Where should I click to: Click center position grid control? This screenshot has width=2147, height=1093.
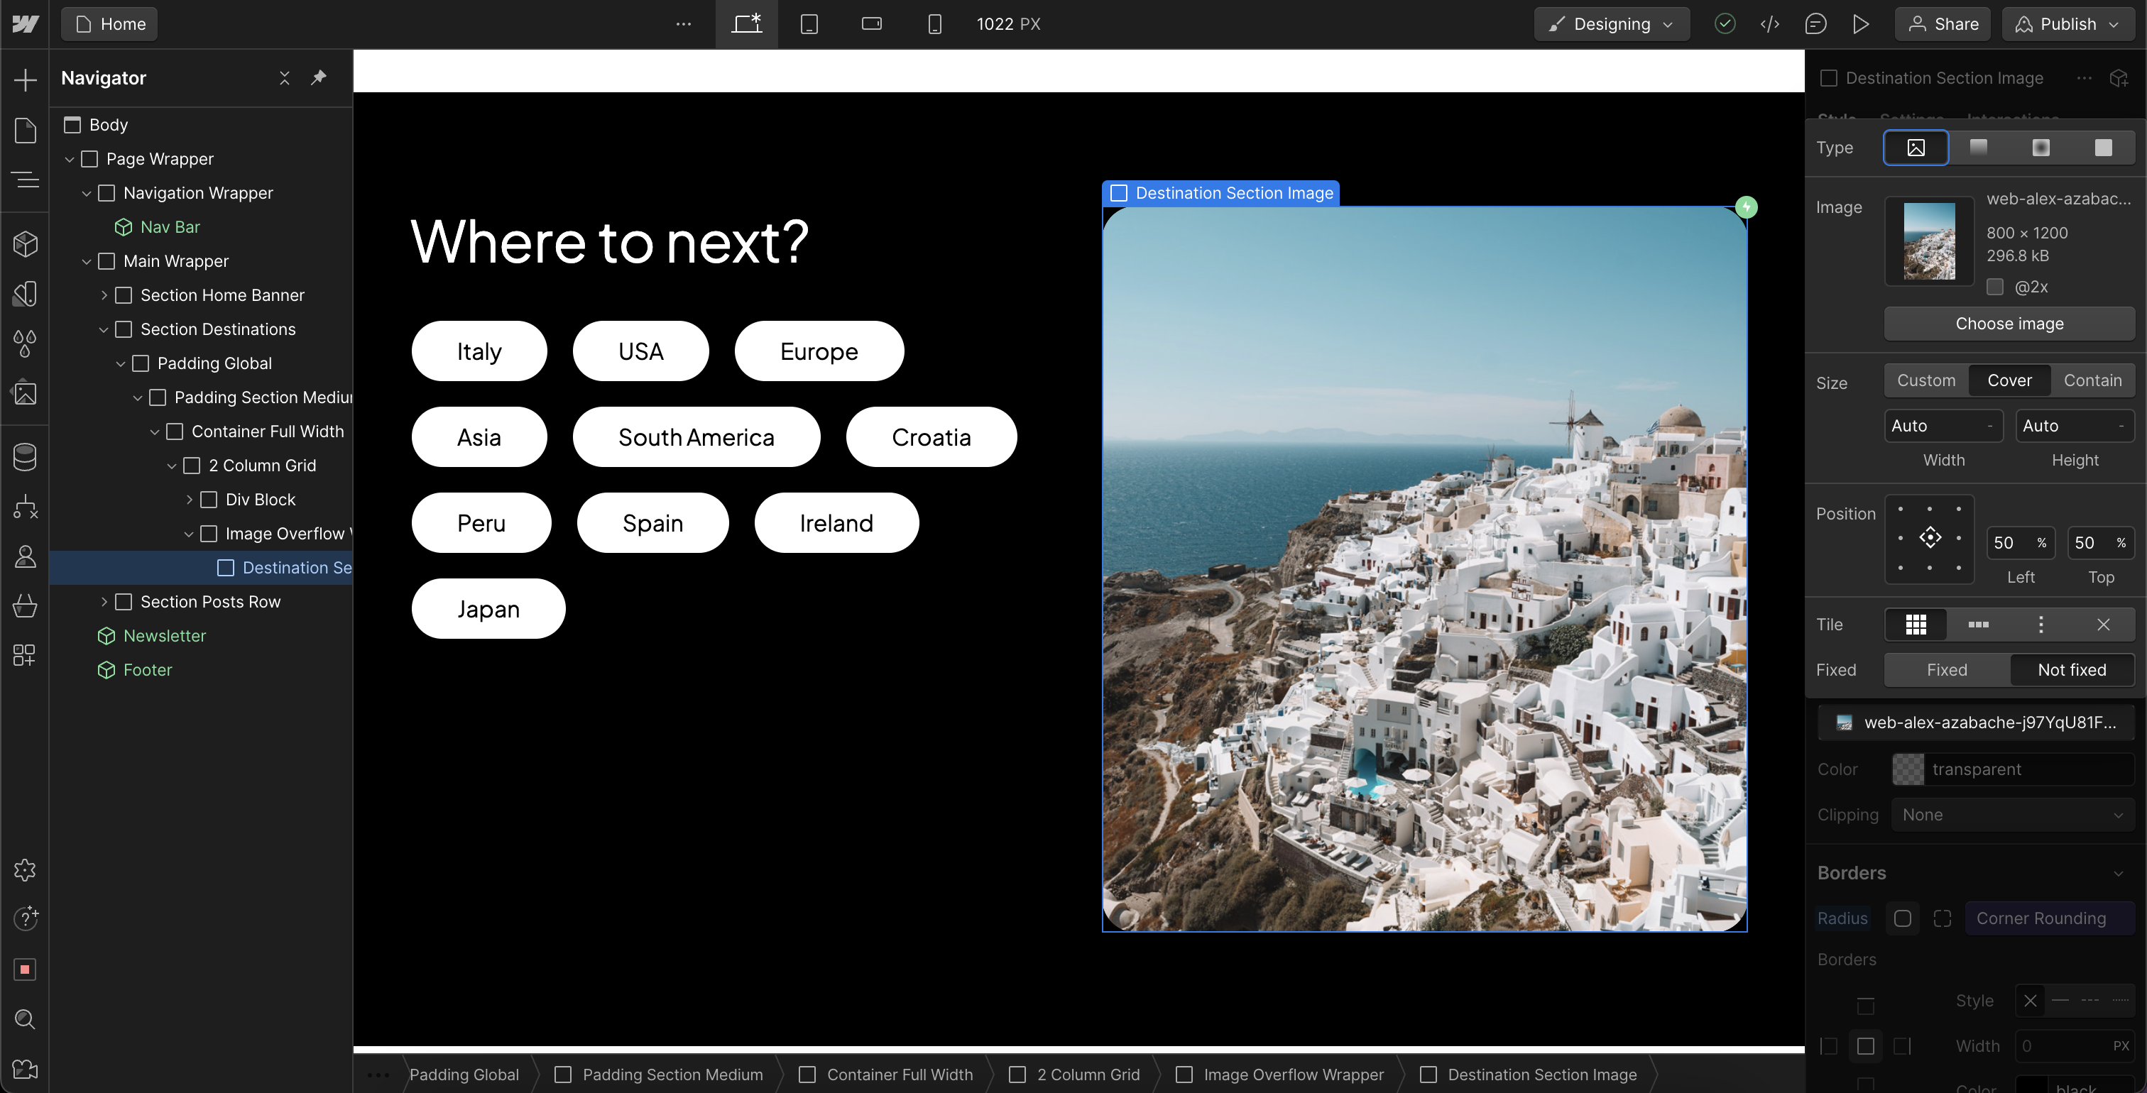(x=1930, y=538)
